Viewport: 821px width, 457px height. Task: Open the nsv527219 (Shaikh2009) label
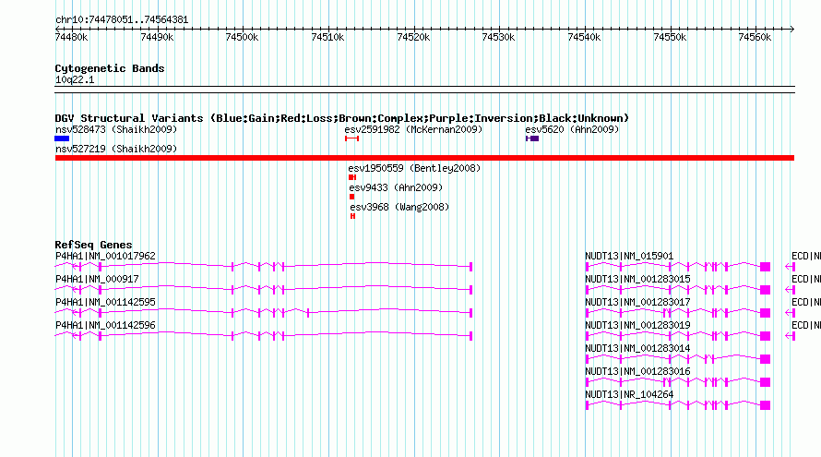(116, 149)
